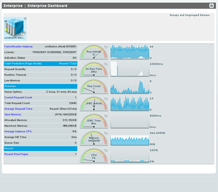The width and height of the screenshot is (218, 192).
Task: Click the Av Req Time history graph
Action: point(130,69)
